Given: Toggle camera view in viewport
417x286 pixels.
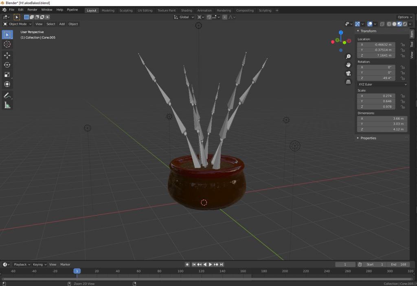Looking at the screenshot, I should coord(348,73).
